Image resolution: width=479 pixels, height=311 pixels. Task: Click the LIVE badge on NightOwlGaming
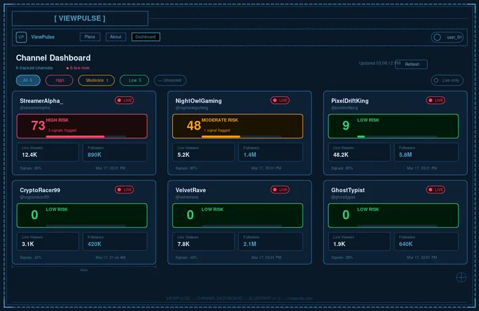280,100
